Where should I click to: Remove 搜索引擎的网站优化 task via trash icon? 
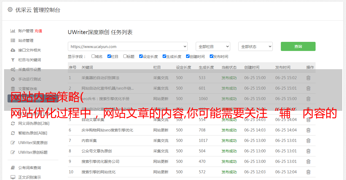[x=309, y=172]
